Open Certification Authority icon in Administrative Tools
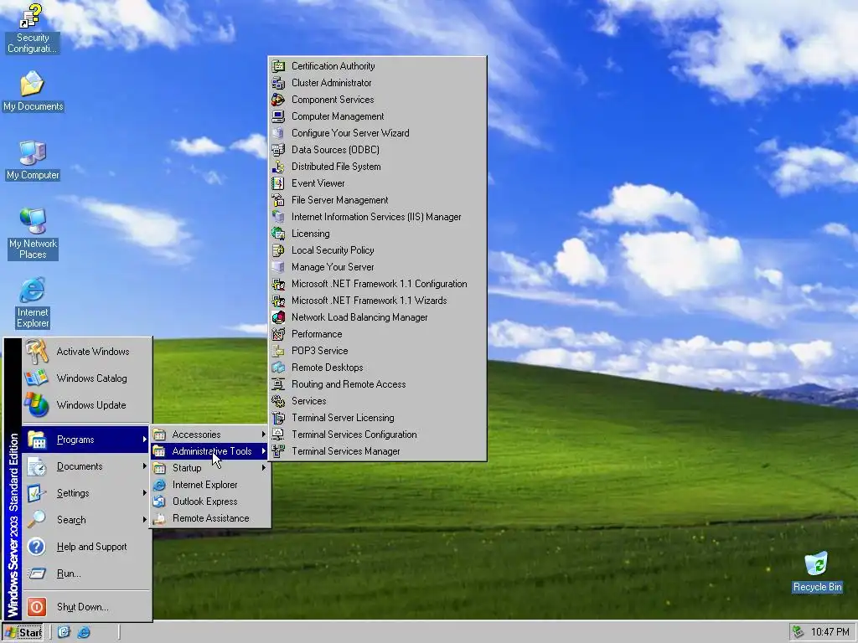This screenshot has width=858, height=643. (278, 66)
